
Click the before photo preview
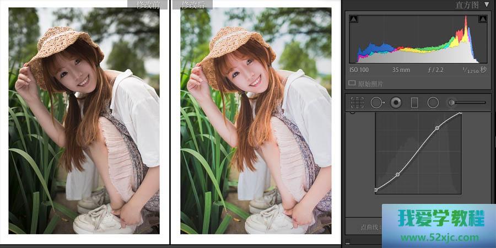tap(84, 121)
